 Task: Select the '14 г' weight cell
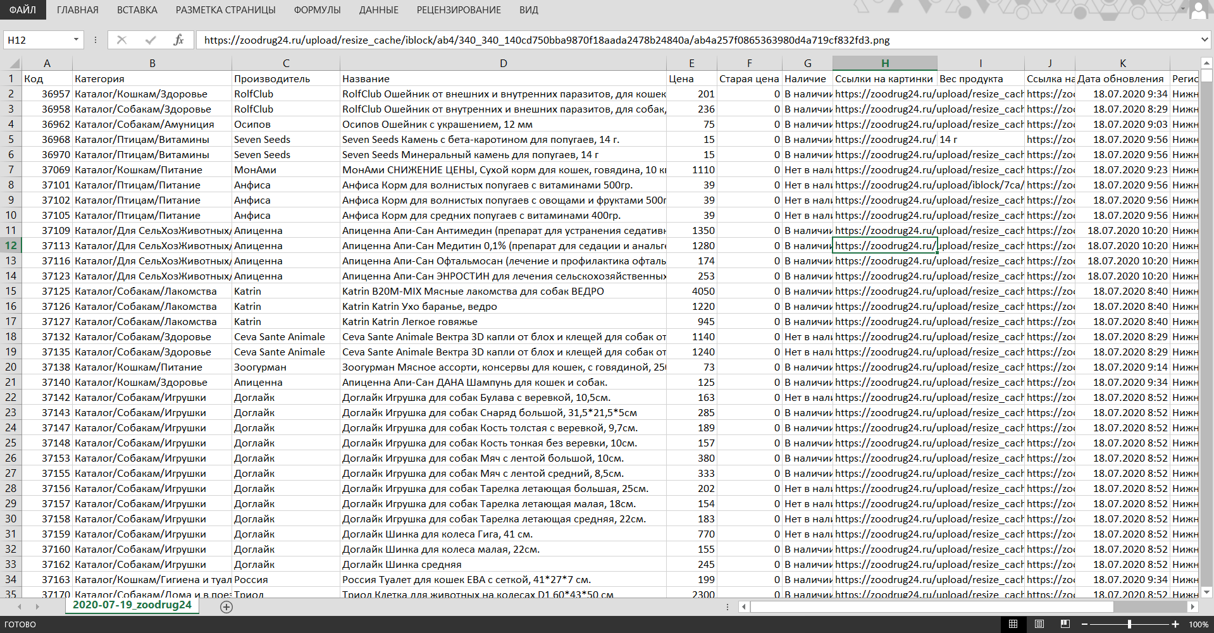click(x=981, y=139)
